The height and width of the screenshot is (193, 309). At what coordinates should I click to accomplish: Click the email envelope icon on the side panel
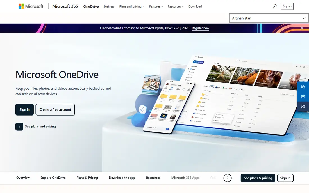click(303, 96)
